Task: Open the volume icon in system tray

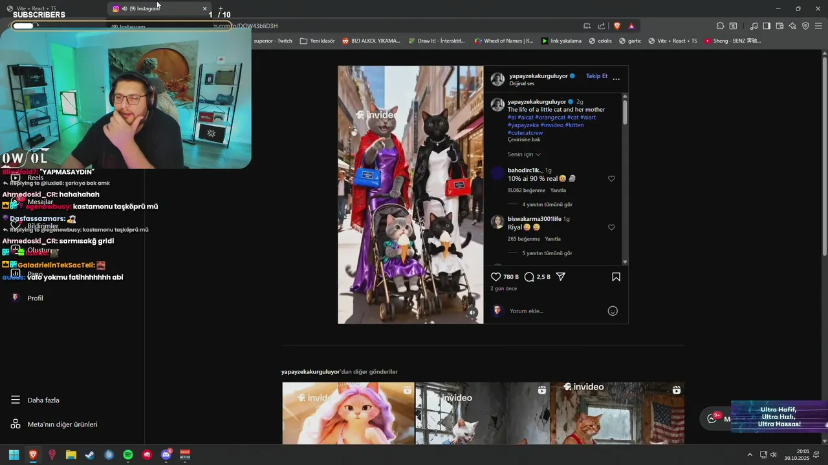Action: click(x=774, y=455)
